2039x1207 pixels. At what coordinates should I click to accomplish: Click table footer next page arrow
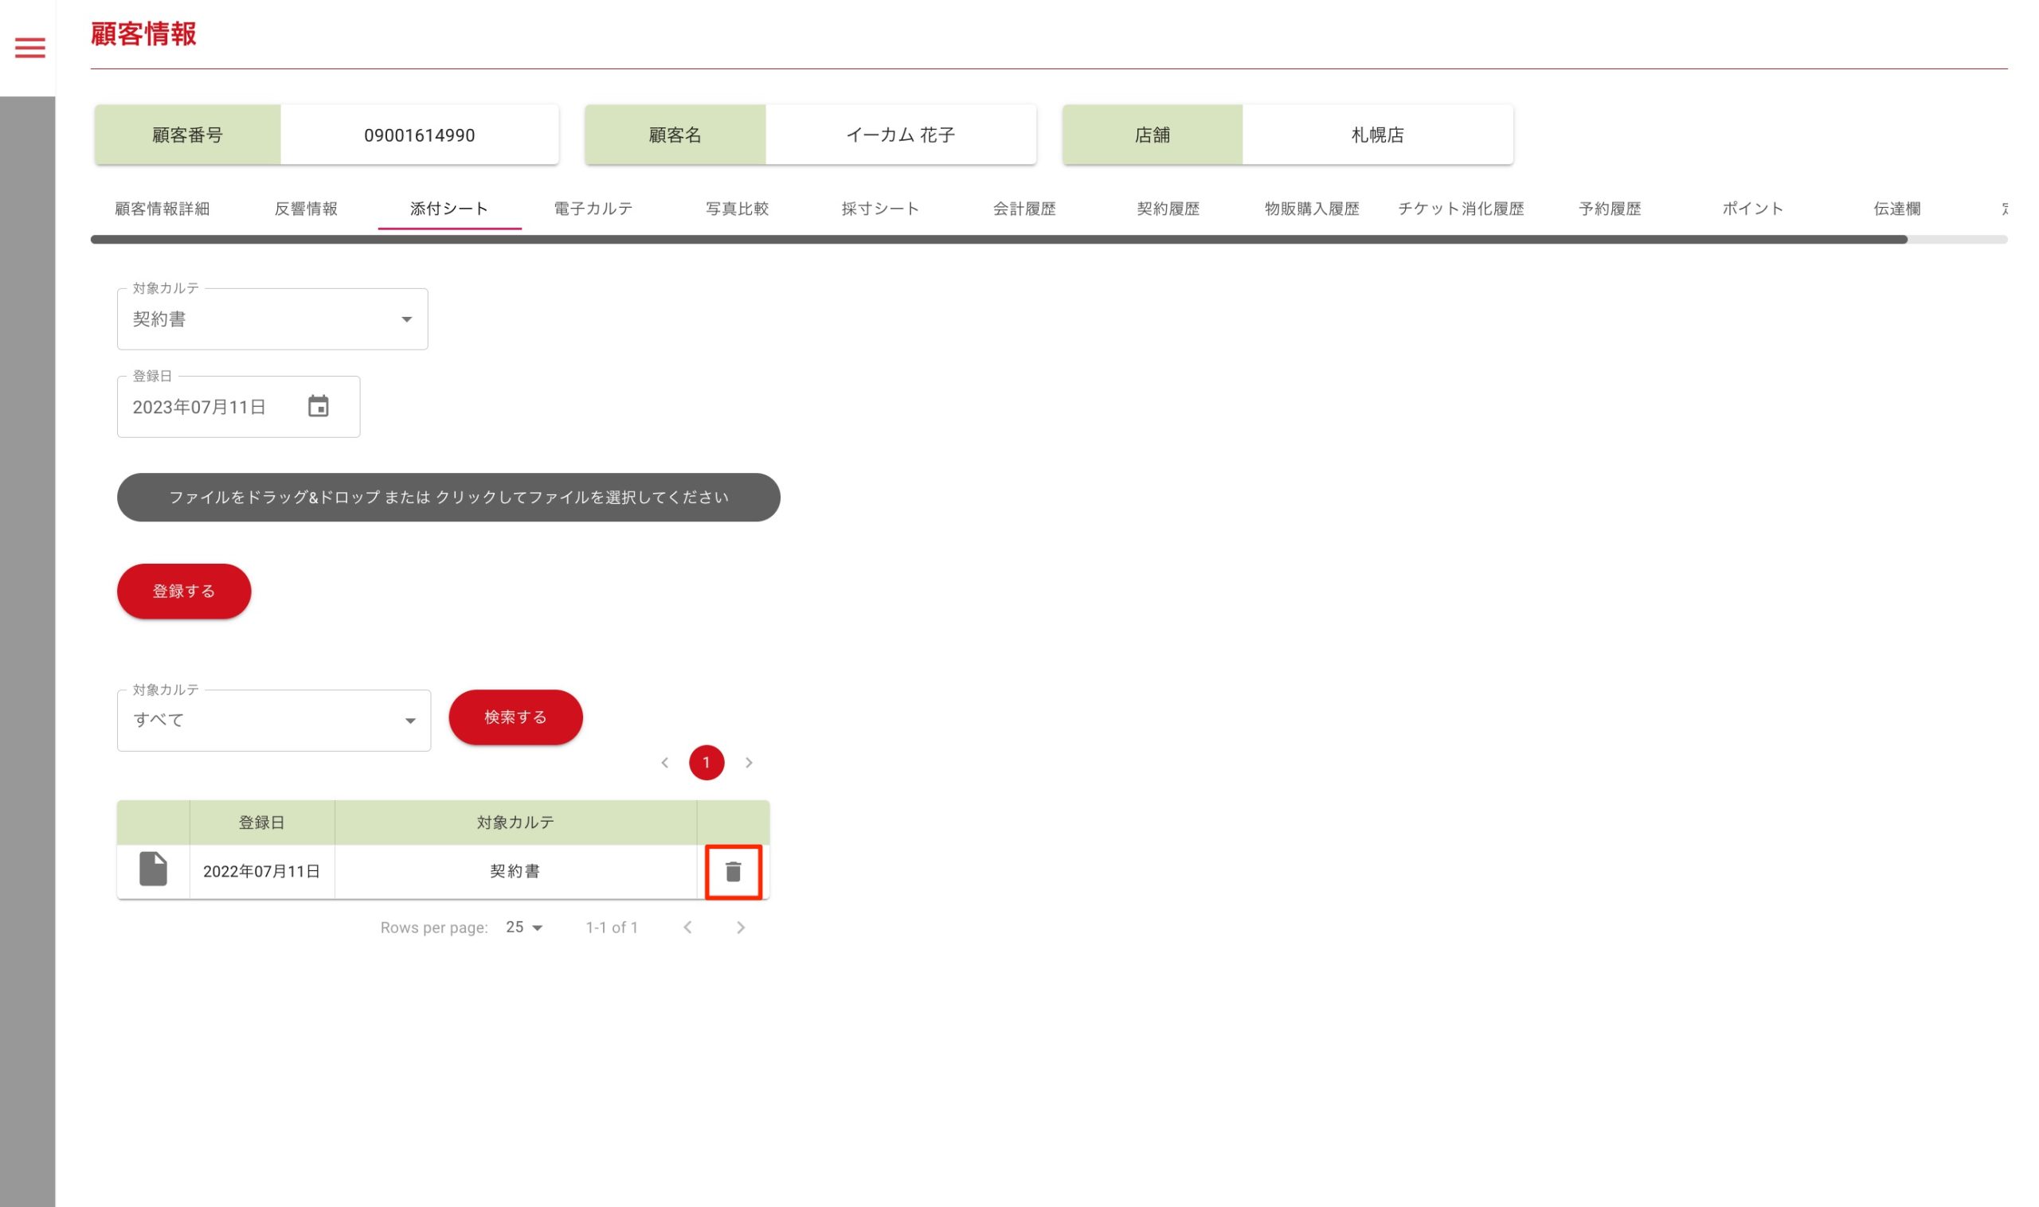point(740,928)
